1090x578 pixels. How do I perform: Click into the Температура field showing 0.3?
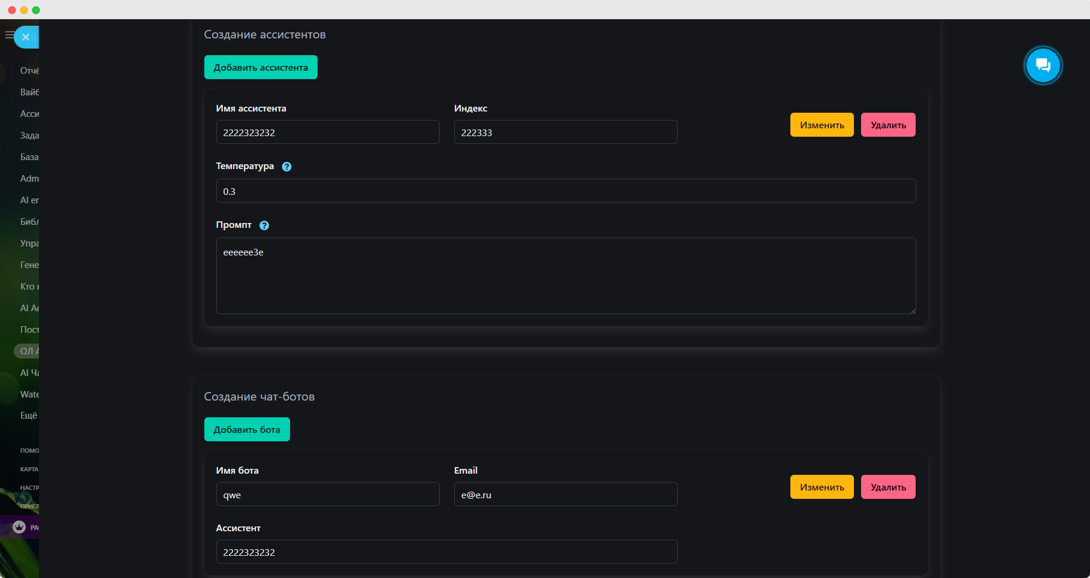[566, 191]
